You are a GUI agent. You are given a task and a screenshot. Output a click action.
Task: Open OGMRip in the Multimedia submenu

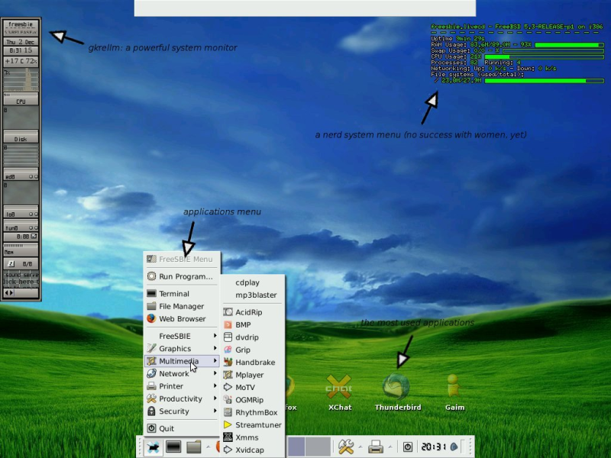coord(254,400)
